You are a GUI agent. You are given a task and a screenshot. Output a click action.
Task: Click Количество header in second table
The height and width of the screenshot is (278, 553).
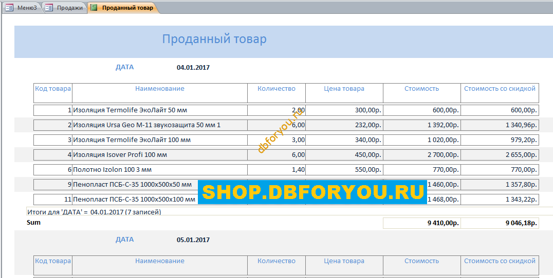[276, 265]
